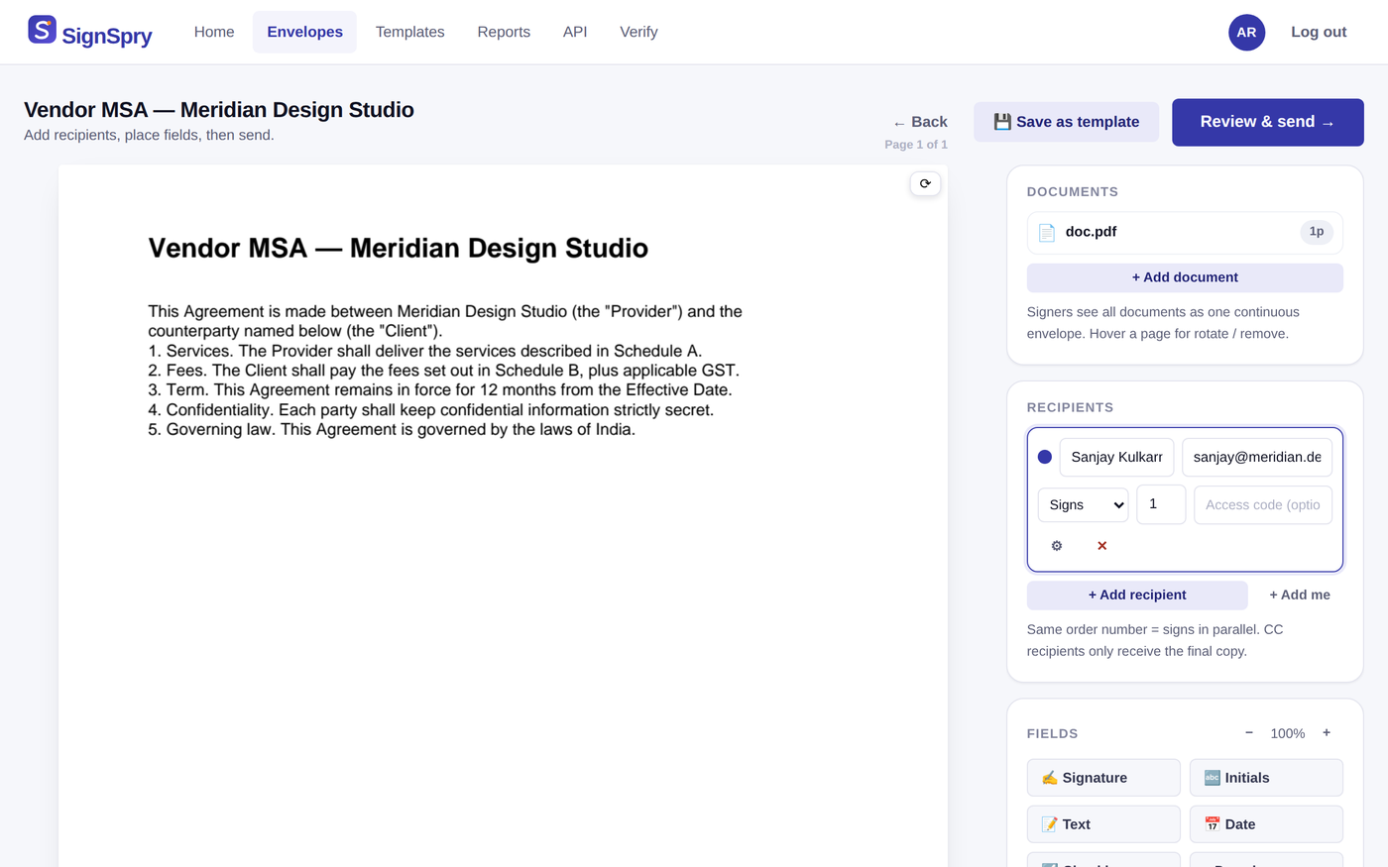Click the Page 1 of 1 indicator
The width and height of the screenshot is (1388, 867).
tap(916, 145)
